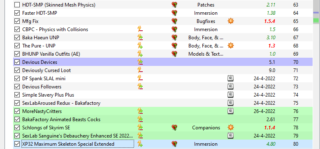The image size is (320, 149).
Task: Click update-available icon on Mfg Fix row
Action: tap(231, 21)
